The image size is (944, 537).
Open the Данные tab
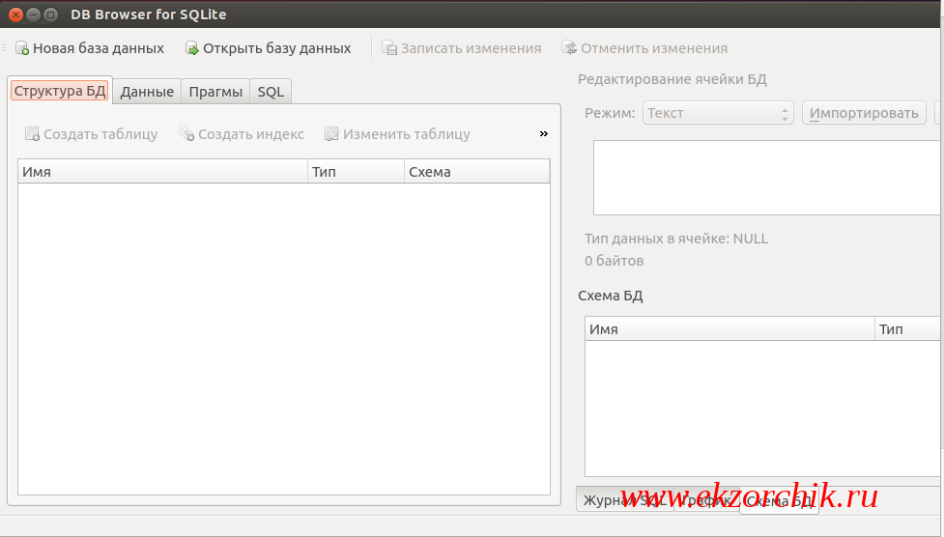tap(147, 92)
